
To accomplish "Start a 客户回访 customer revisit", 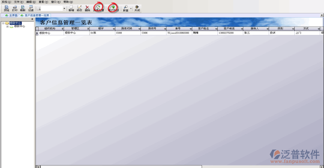I will (113, 8).
